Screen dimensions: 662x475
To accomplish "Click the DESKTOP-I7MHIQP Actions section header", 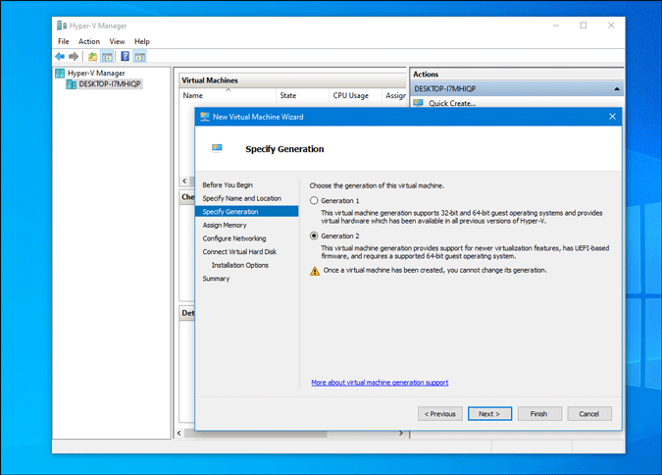I will tap(517, 88).
